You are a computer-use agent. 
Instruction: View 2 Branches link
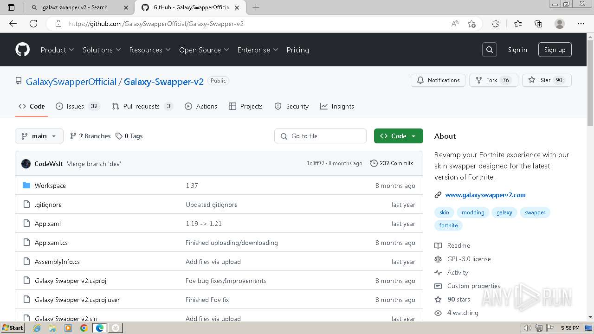point(90,136)
